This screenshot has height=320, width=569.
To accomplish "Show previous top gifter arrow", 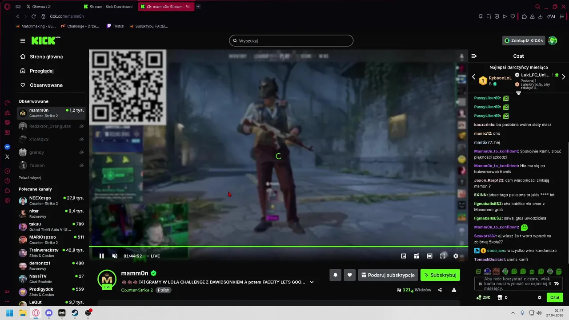I will pos(473,77).
